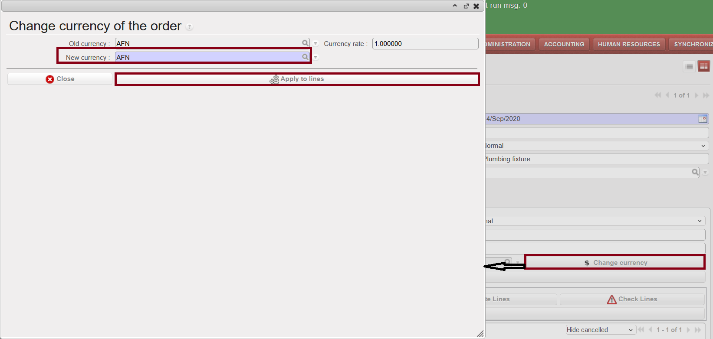This screenshot has width=713, height=339.
Task: Open the Synchronization menu tab
Action: click(691, 44)
